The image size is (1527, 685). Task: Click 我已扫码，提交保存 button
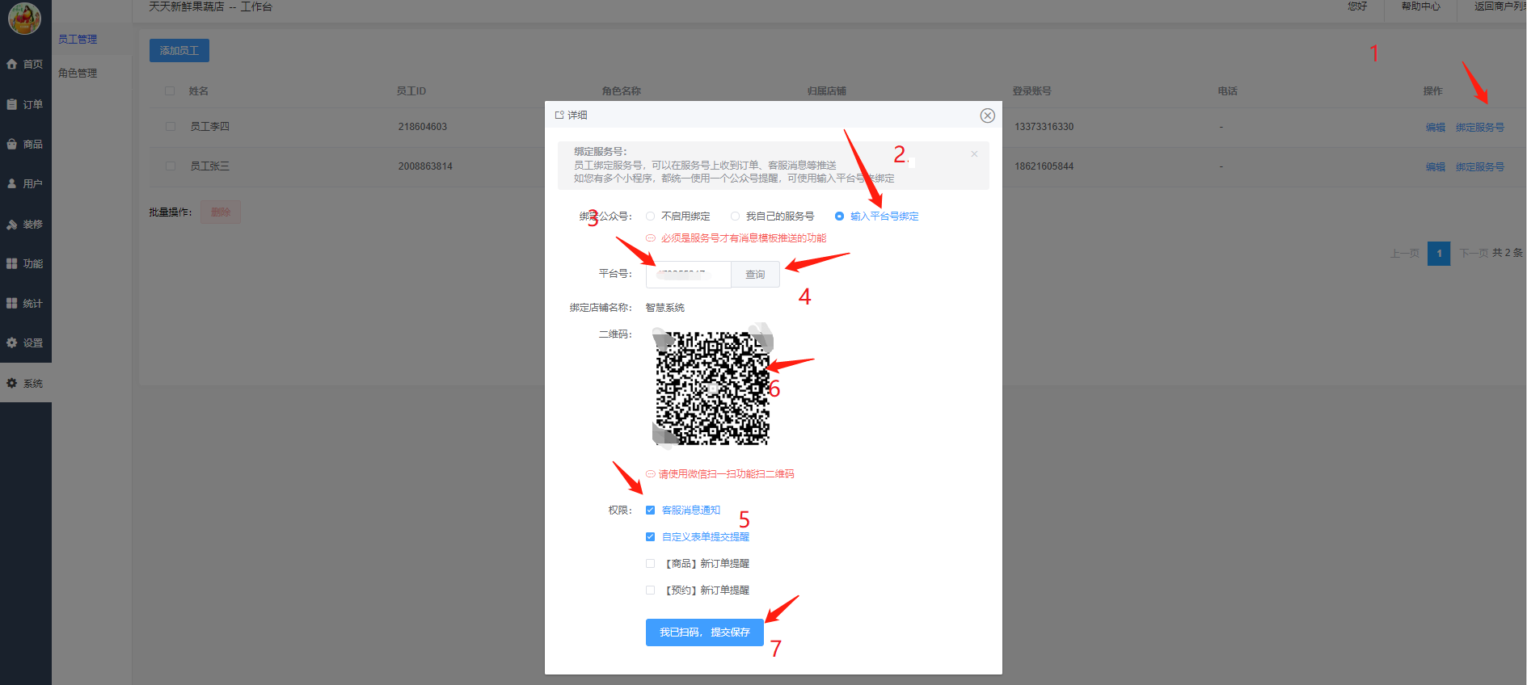(x=704, y=632)
